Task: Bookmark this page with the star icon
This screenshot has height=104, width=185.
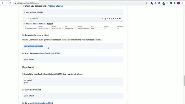Action: 147,3
